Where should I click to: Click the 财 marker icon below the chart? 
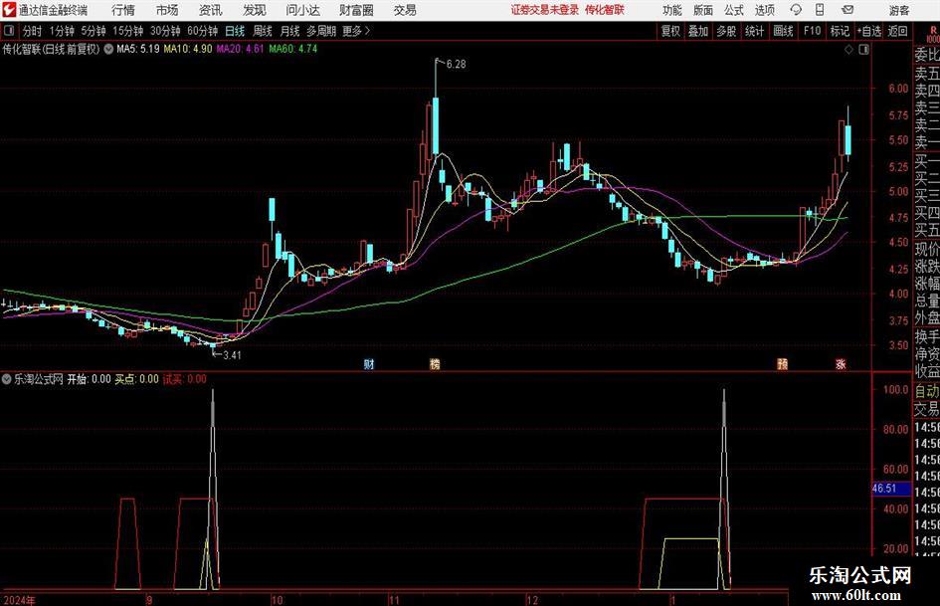point(369,363)
